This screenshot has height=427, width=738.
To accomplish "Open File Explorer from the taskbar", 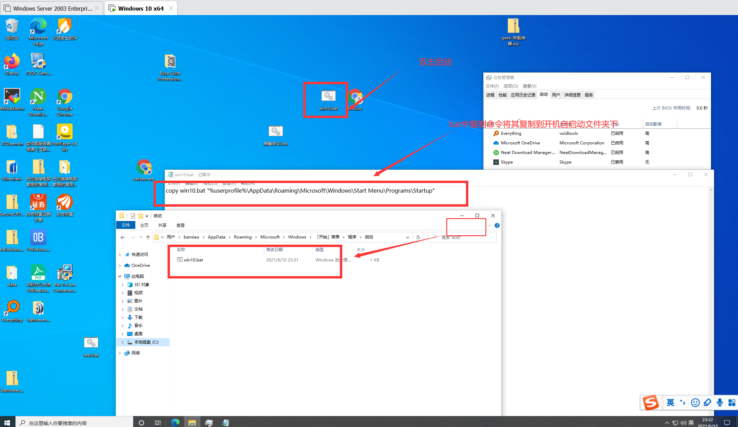I will click(192, 423).
